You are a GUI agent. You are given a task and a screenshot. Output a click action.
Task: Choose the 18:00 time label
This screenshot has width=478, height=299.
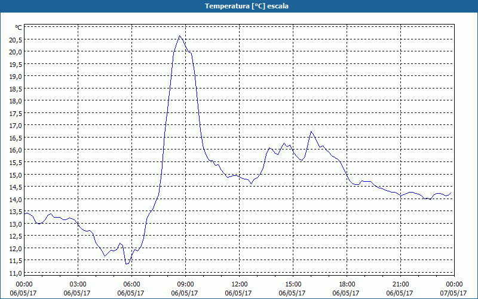[347, 285]
